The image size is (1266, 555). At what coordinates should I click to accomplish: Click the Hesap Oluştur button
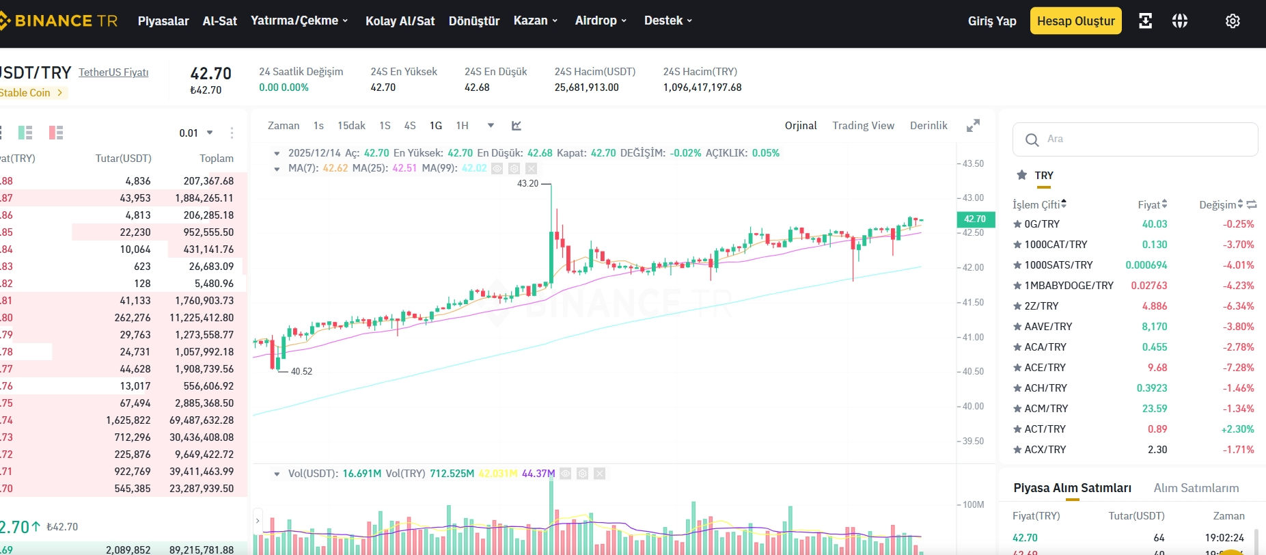(1075, 21)
